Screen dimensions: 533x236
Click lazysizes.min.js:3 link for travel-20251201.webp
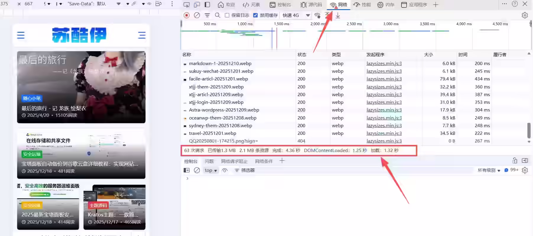[x=384, y=133]
